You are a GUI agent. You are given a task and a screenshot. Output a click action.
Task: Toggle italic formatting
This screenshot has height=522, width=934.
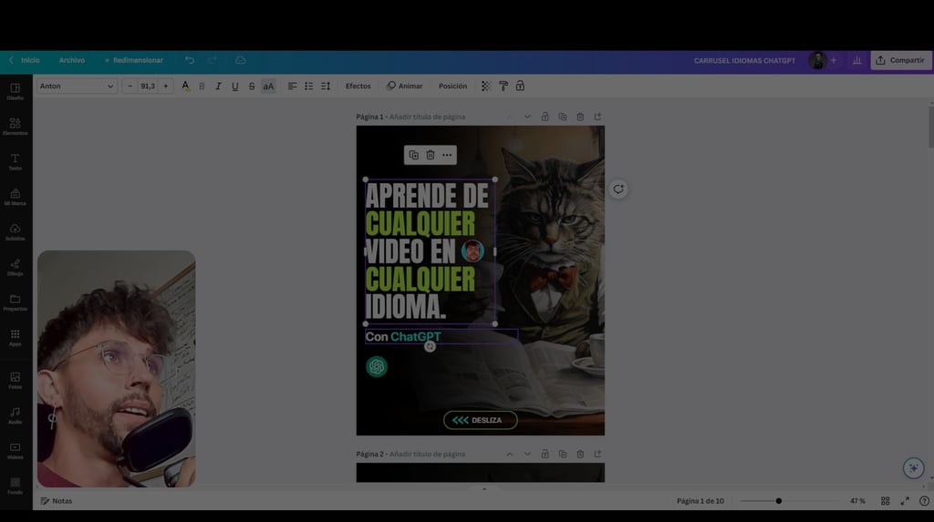click(218, 87)
